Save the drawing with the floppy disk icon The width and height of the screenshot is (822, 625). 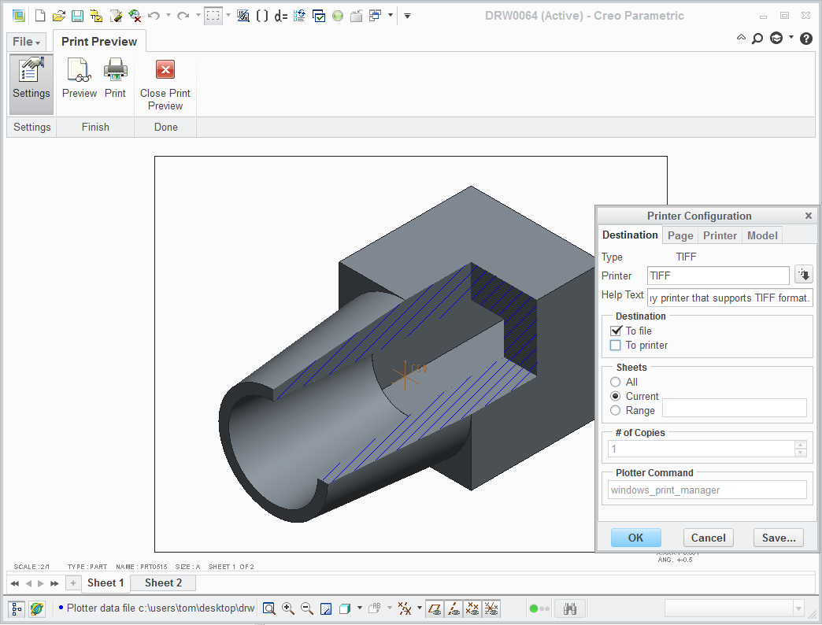click(77, 16)
